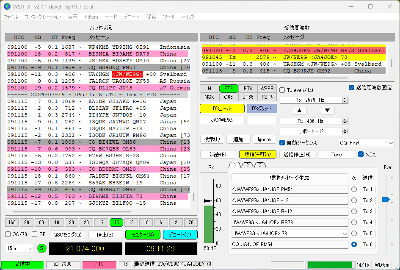Click the デコード(D) button
The width and height of the screenshot is (400, 270).
[180, 234]
